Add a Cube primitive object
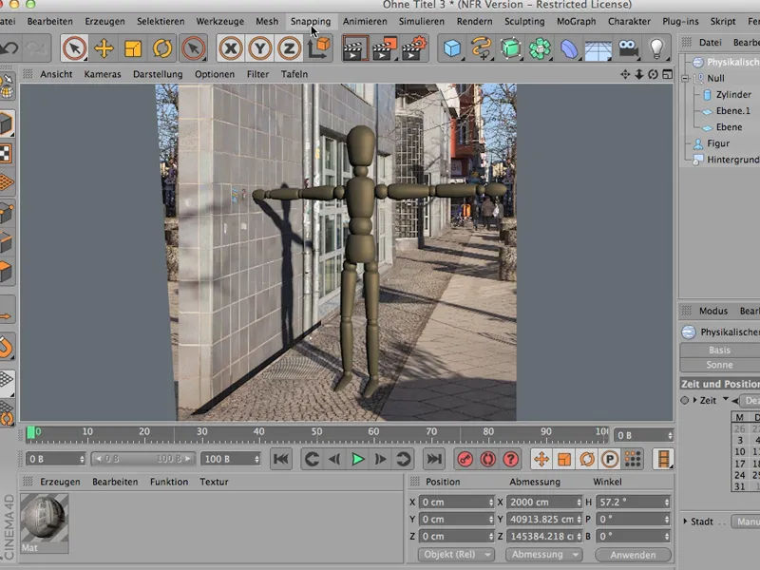760x570 pixels. click(452, 48)
